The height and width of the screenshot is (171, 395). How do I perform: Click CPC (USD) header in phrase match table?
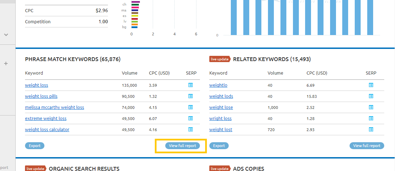pos(159,73)
